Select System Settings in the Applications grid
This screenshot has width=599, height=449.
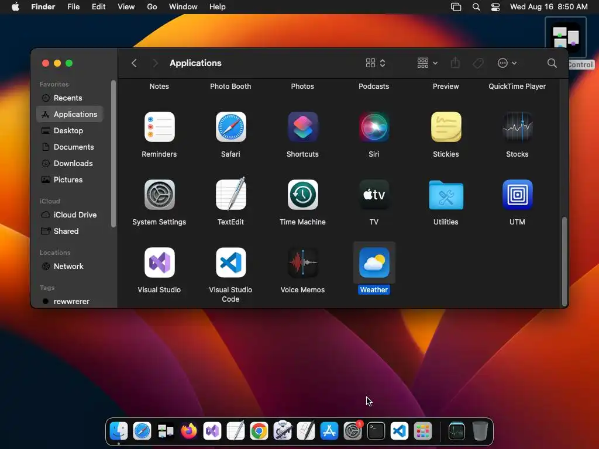click(x=159, y=195)
